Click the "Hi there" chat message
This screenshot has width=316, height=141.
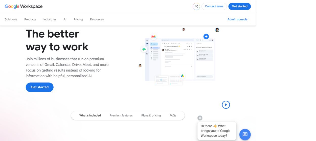(x=217, y=131)
